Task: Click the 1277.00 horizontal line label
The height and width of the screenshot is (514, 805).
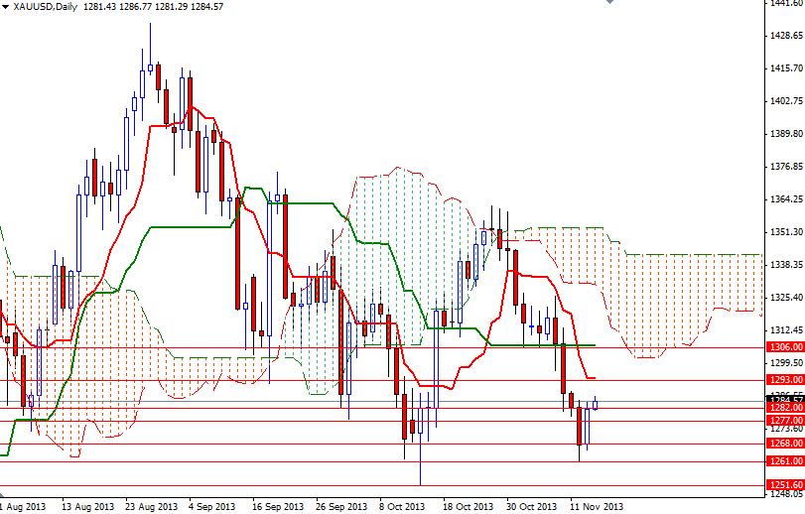Action: tap(785, 421)
